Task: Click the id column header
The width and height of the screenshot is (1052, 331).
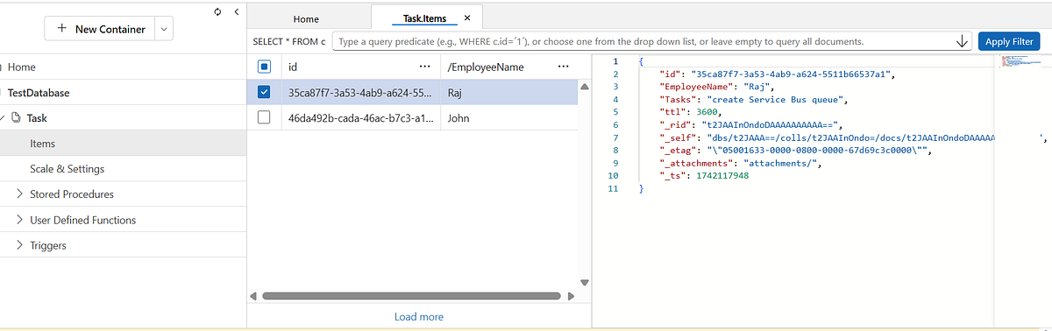Action: (294, 67)
